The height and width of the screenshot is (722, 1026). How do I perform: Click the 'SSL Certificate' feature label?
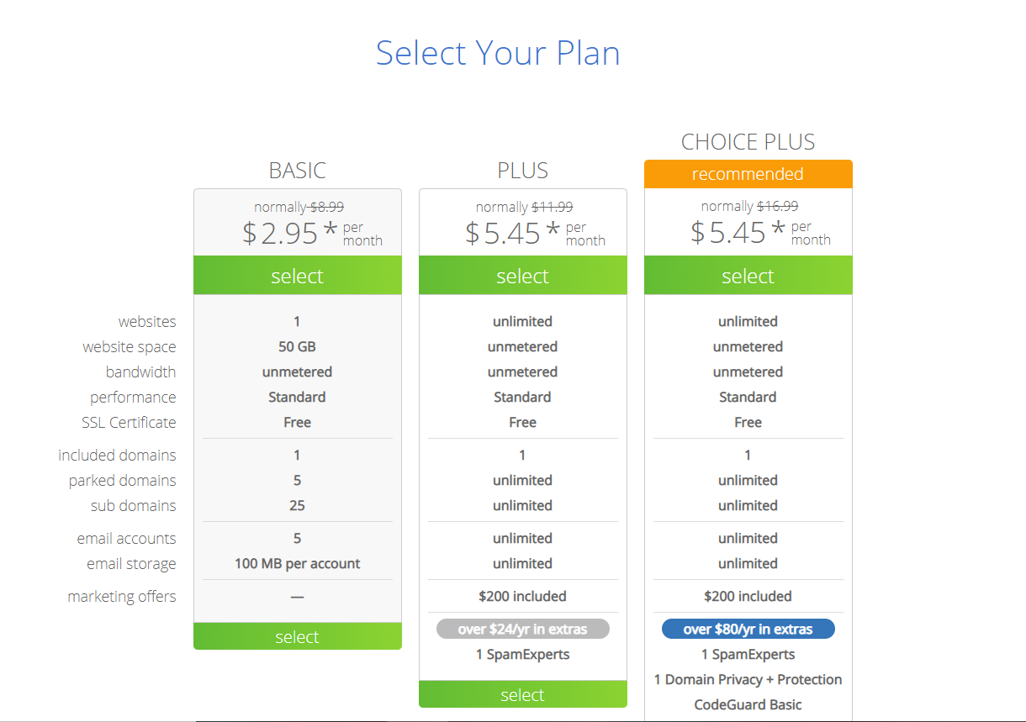(130, 422)
